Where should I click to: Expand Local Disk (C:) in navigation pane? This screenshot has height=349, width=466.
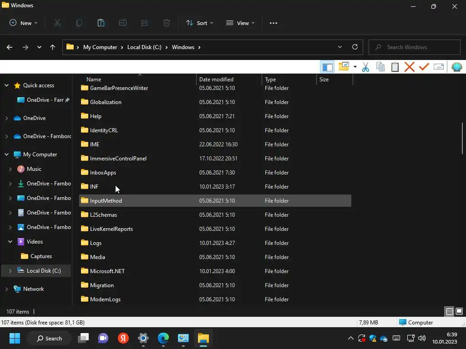pyautogui.click(x=10, y=271)
